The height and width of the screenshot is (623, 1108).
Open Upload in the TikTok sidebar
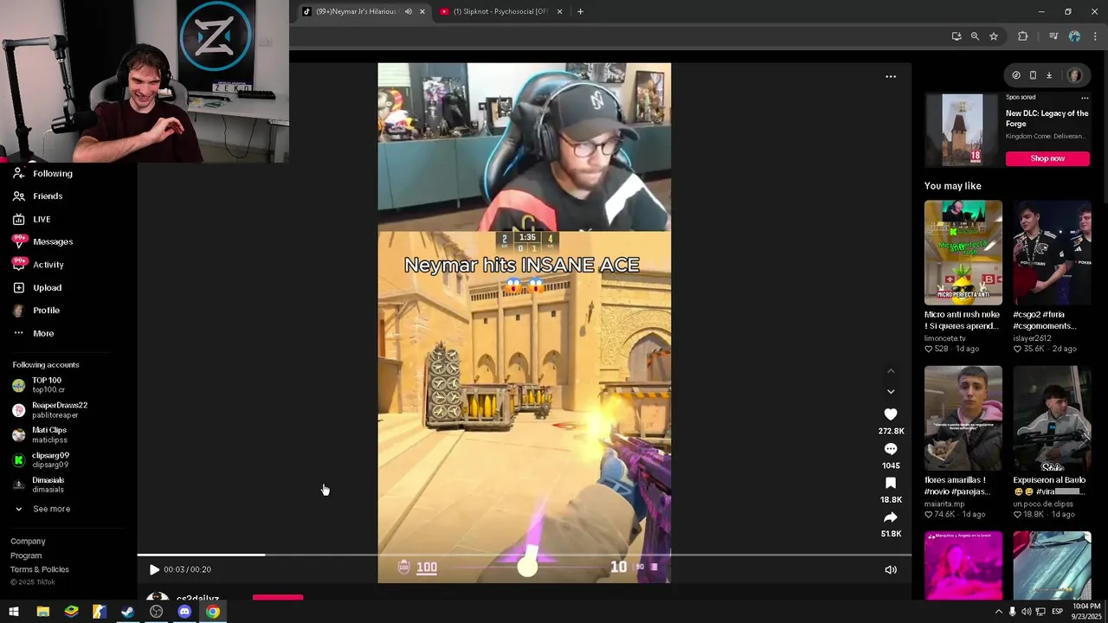coord(47,287)
